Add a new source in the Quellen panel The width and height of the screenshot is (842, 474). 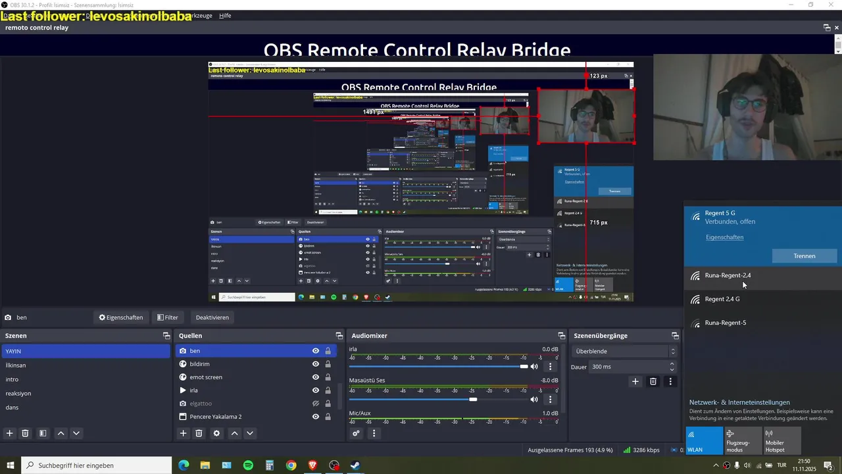(184, 433)
